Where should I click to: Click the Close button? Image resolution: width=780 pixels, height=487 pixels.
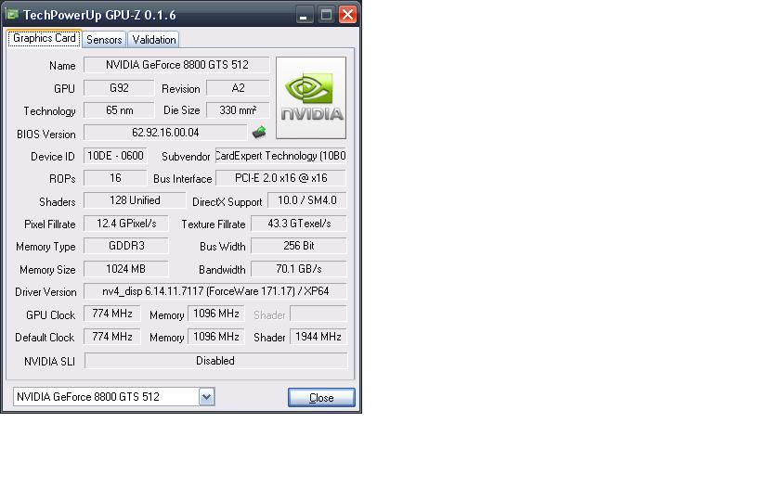(321, 398)
